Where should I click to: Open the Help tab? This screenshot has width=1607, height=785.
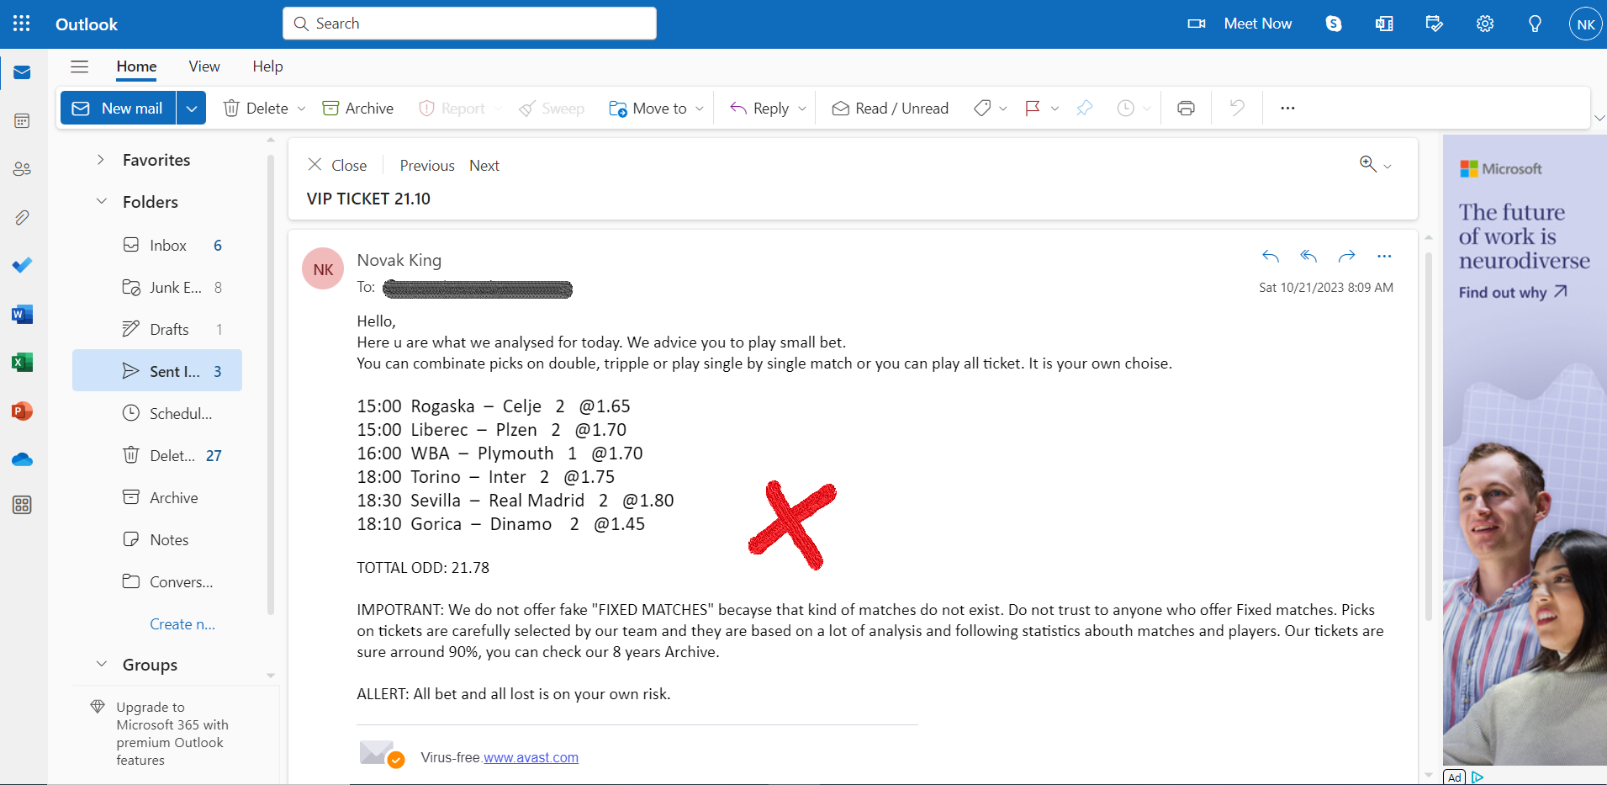(x=267, y=66)
